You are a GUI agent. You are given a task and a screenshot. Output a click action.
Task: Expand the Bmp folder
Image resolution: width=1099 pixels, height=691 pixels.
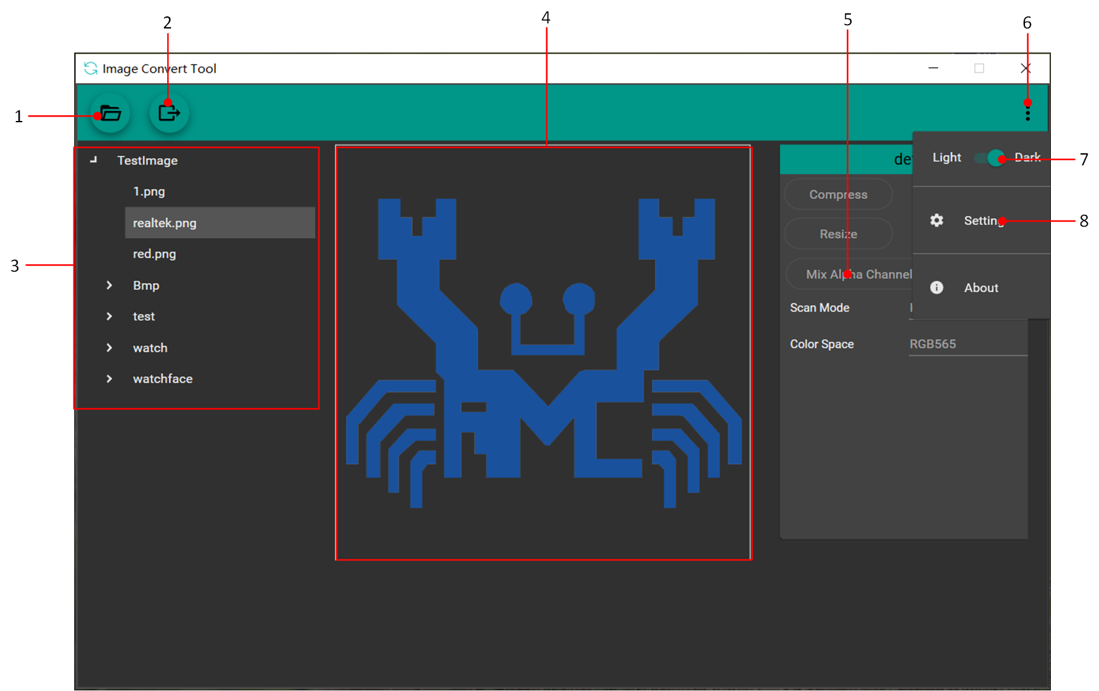point(110,286)
